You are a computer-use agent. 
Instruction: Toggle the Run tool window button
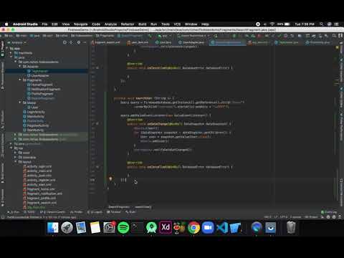tap(13, 212)
